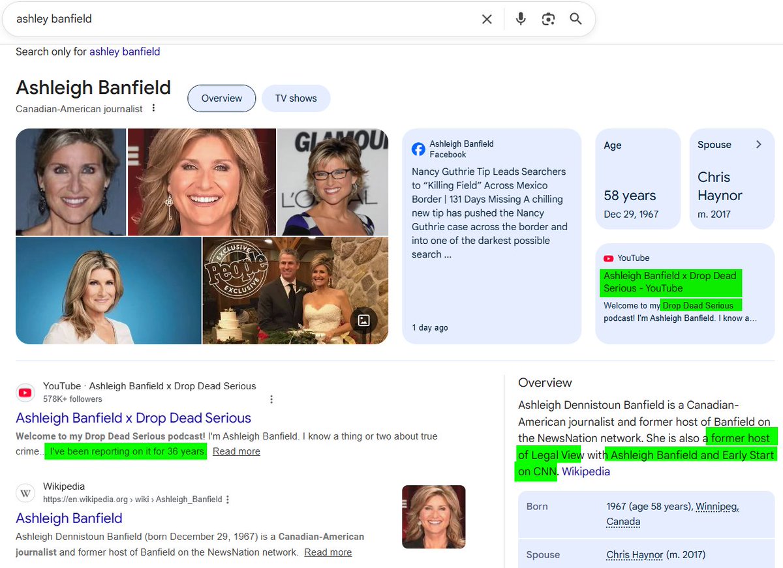
Task: Click the Ashleigh Banfield Facebook source label
Action: pyautogui.click(x=461, y=149)
